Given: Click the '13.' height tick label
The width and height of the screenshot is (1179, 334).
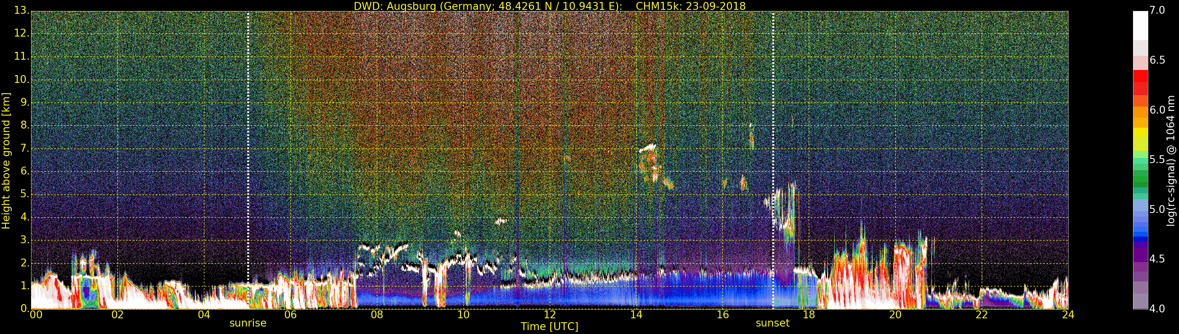Looking at the screenshot, I should [22, 11].
